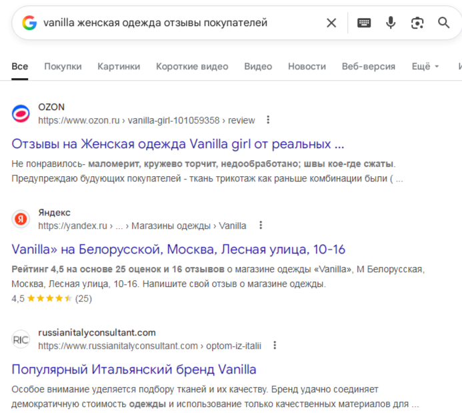Clear the search query with X icon
Image resolution: width=462 pixels, height=413 pixels.
click(x=331, y=23)
